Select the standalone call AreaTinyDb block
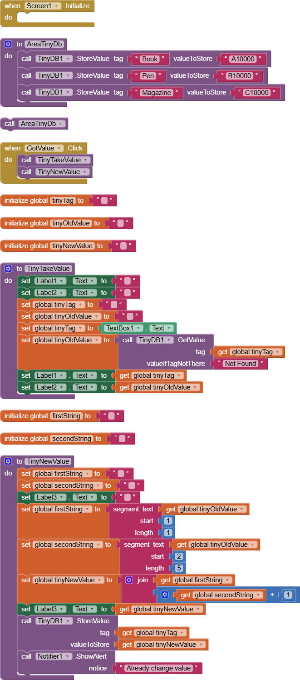This screenshot has height=680, width=300. point(10,124)
